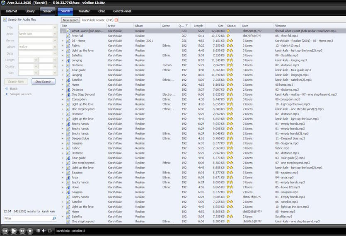Viewport: 346px width, 236px height.
Task: Click the '5 Users' cell
Action: pyautogui.click(x=247, y=65)
